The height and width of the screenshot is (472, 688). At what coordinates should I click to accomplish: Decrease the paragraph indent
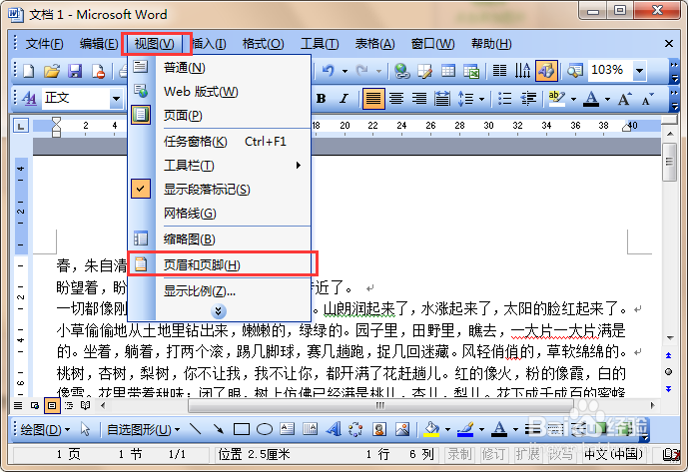pyautogui.click(x=528, y=98)
